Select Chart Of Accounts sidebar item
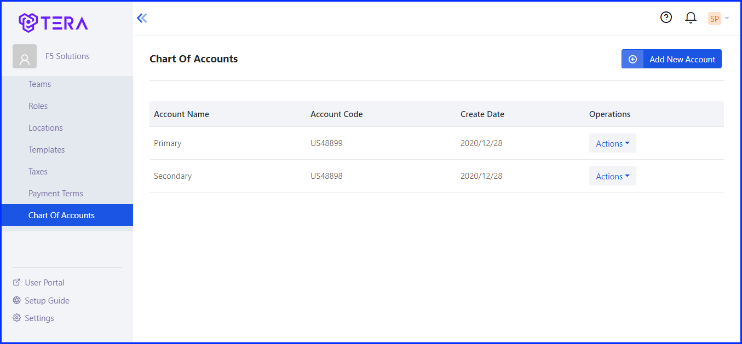The width and height of the screenshot is (742, 344). pyautogui.click(x=67, y=215)
